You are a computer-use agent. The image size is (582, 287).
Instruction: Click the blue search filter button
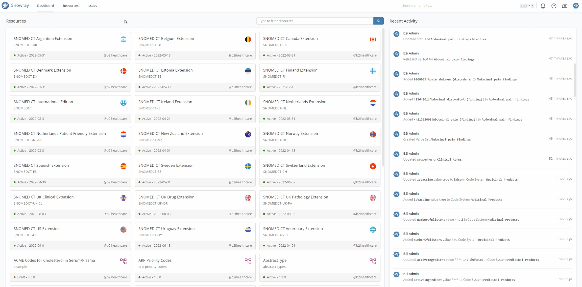378,21
